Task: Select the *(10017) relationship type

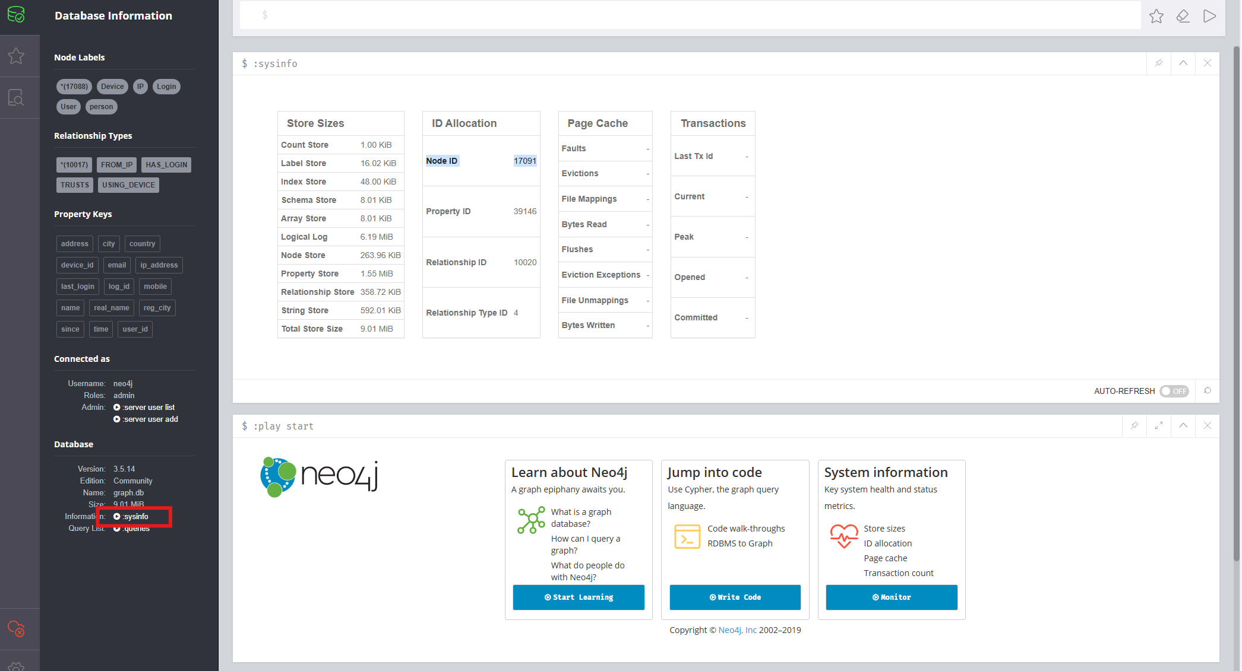Action: 74,165
